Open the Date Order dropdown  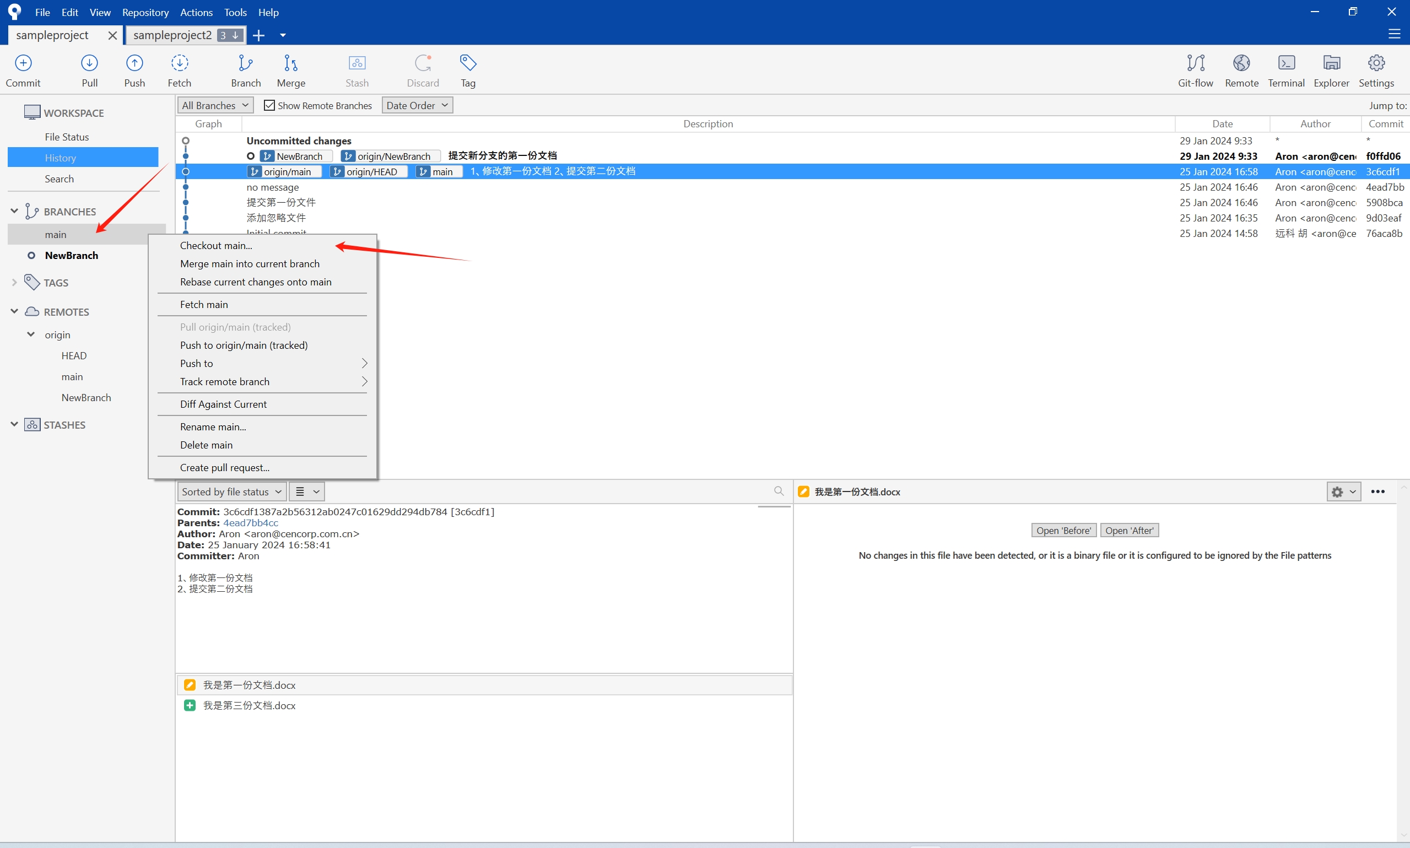417,106
